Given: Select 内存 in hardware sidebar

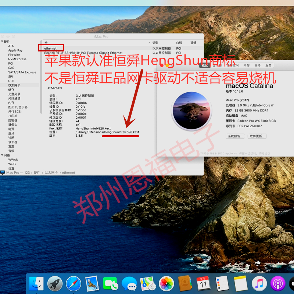Looking at the screenshot, I should point(11,103).
